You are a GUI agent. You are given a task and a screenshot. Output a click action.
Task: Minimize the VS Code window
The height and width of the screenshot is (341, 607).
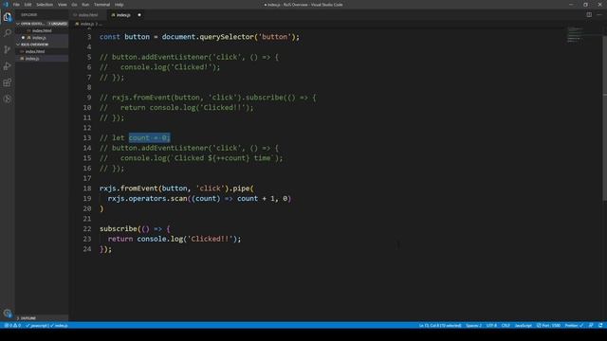[x=571, y=5]
